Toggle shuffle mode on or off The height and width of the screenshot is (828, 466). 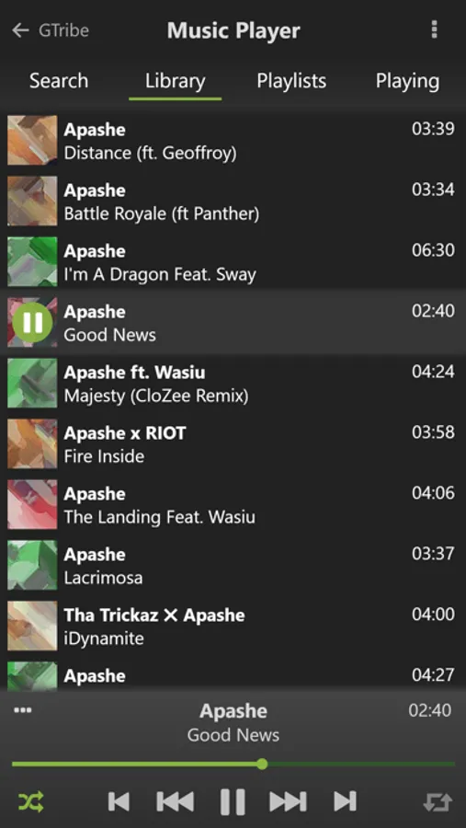(x=31, y=801)
